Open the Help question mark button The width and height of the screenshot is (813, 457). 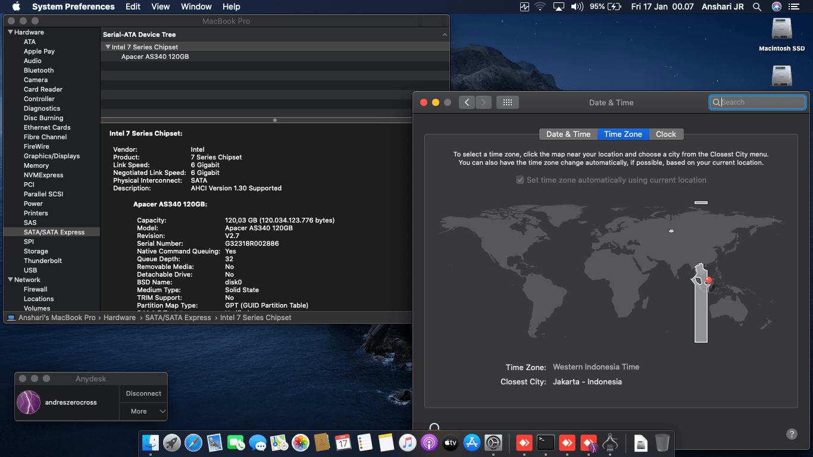point(792,434)
